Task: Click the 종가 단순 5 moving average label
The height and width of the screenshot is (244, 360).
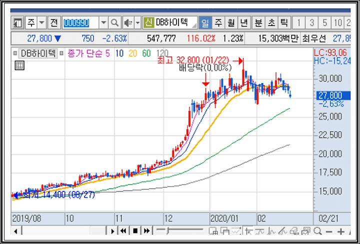Action: point(88,53)
